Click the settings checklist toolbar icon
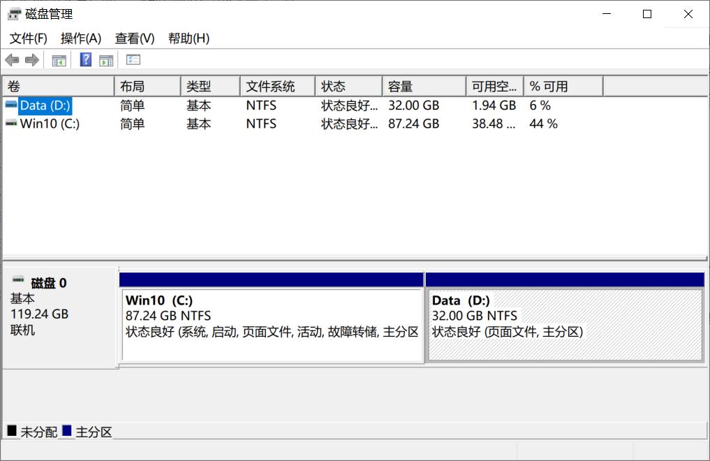Viewport: 710px width, 461px height. pos(133,60)
